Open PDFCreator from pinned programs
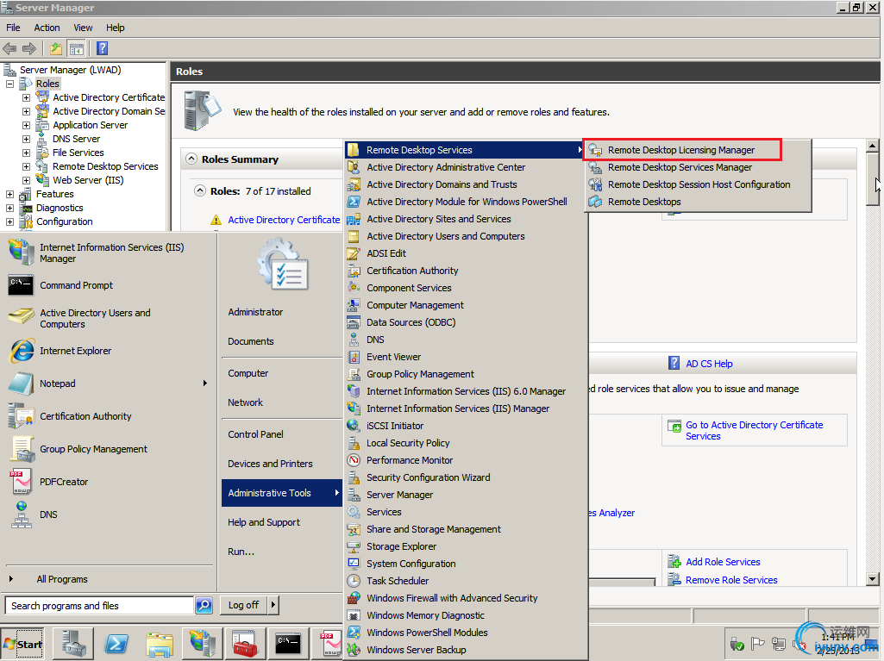The height and width of the screenshot is (661, 884). tap(64, 482)
